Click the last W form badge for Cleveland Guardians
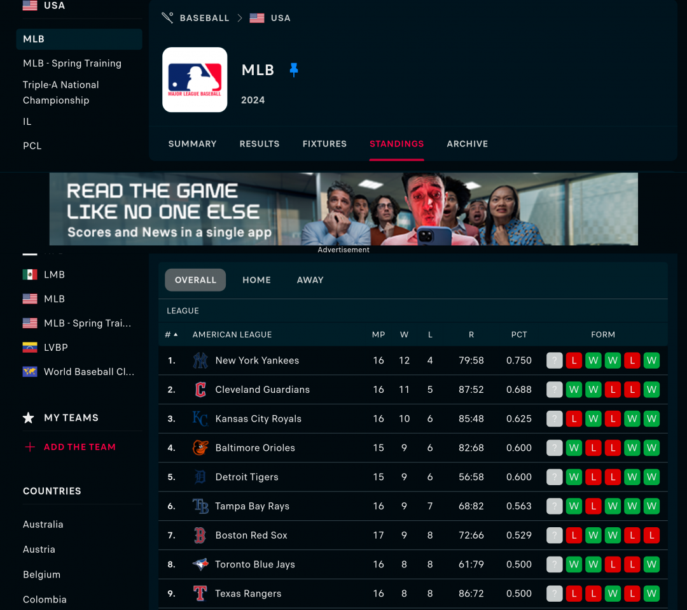Viewport: 687px width, 610px height. (x=651, y=390)
